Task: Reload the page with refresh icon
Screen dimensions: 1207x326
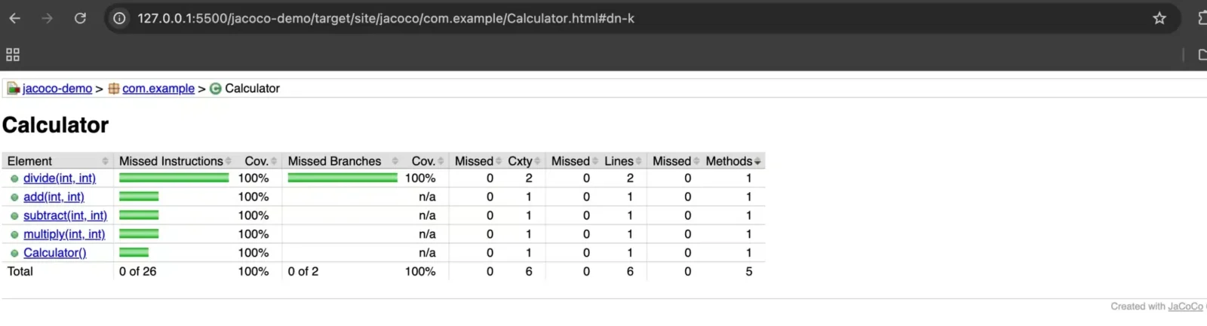Action: tap(80, 18)
